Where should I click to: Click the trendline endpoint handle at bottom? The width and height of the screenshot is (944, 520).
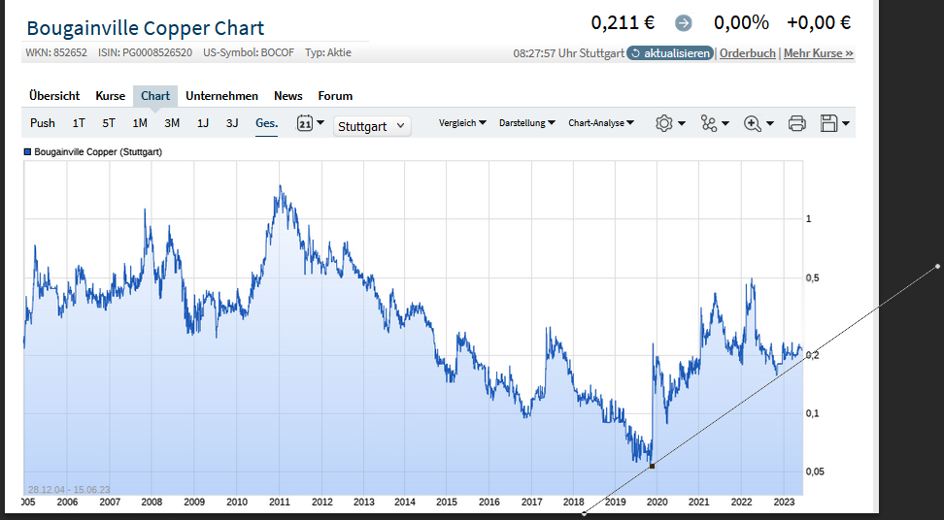(x=584, y=513)
